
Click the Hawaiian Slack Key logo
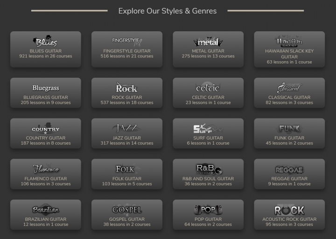[289, 41]
